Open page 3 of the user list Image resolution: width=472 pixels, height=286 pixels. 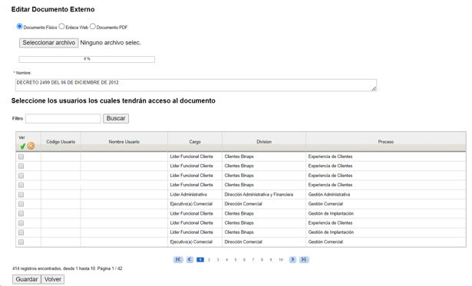(x=218, y=260)
